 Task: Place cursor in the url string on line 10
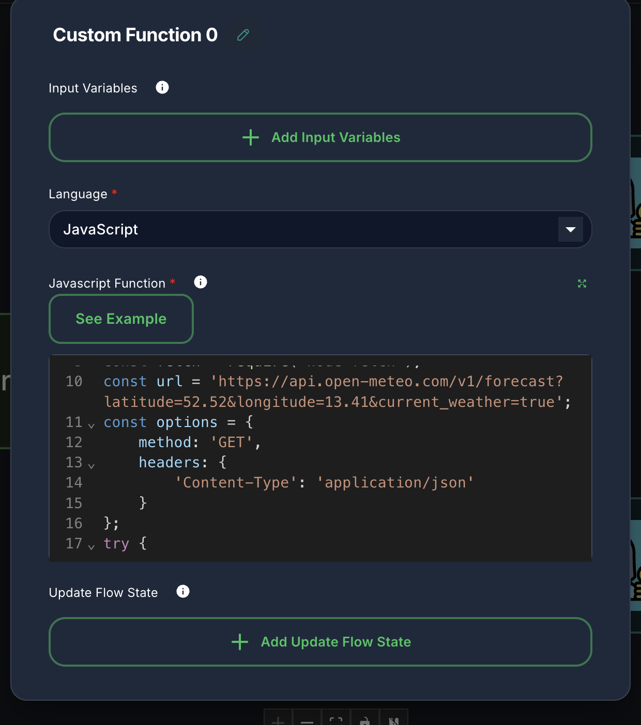(x=362, y=381)
